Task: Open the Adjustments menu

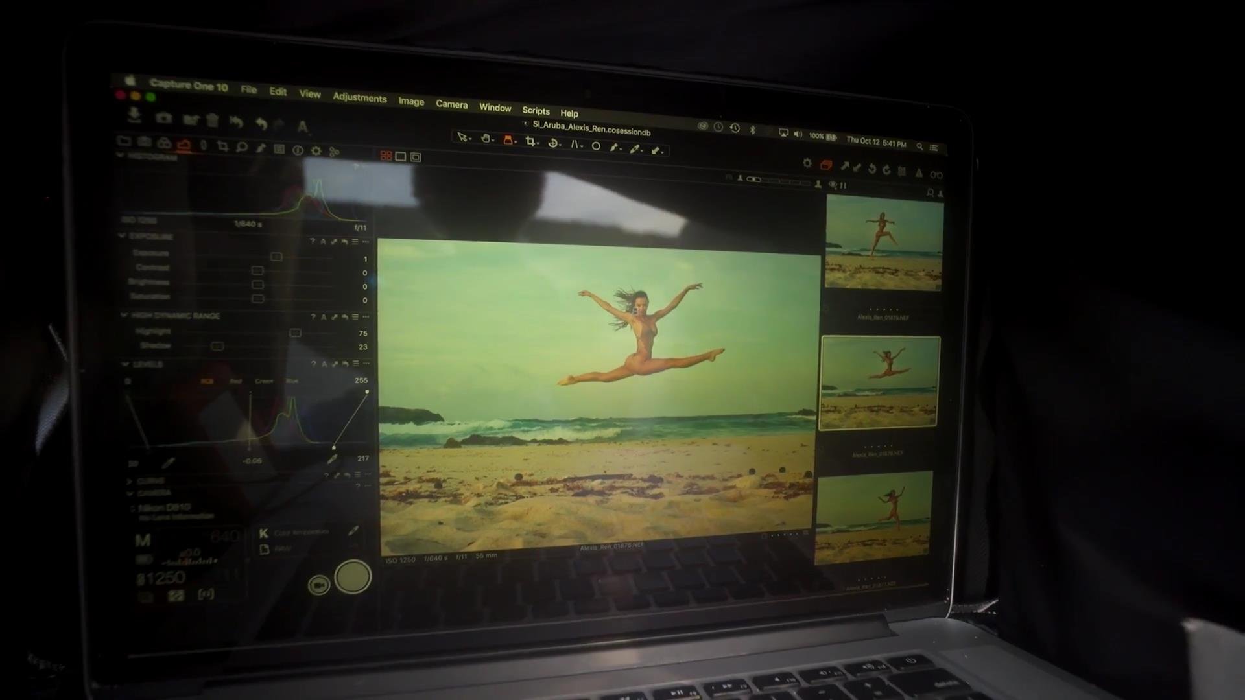Action: 359,98
